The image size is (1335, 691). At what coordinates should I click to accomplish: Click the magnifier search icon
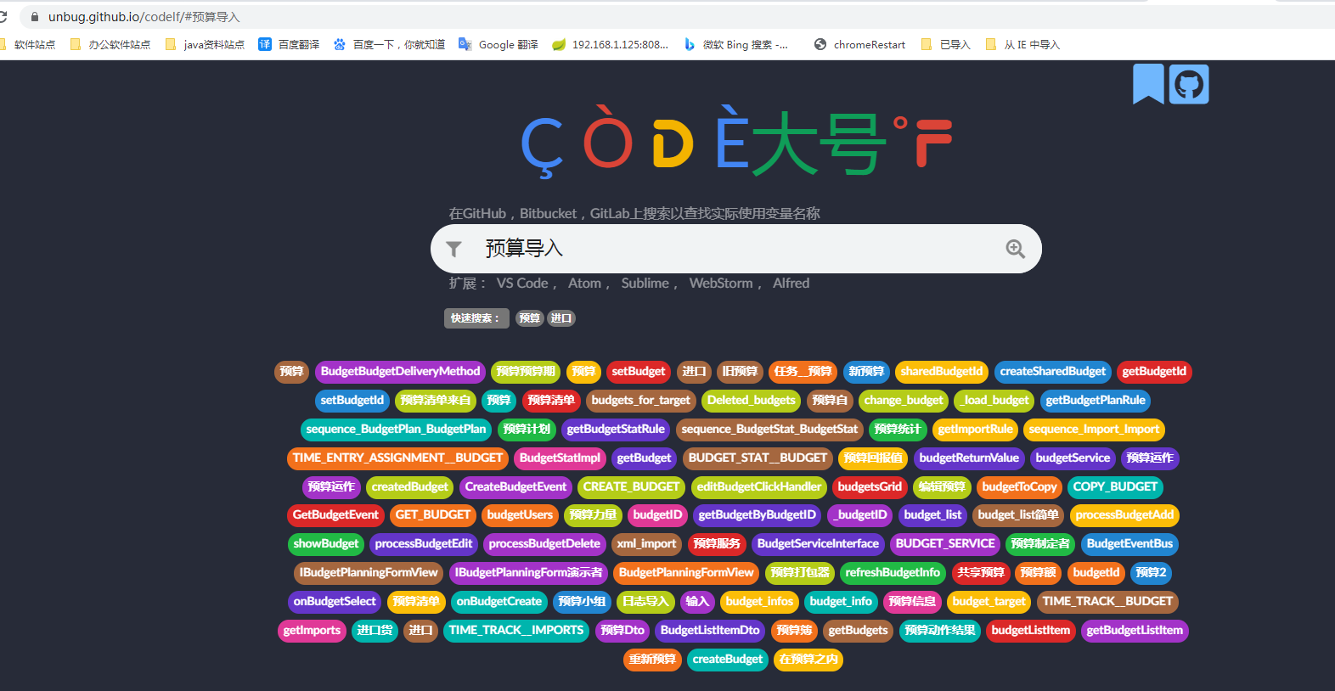(1016, 249)
